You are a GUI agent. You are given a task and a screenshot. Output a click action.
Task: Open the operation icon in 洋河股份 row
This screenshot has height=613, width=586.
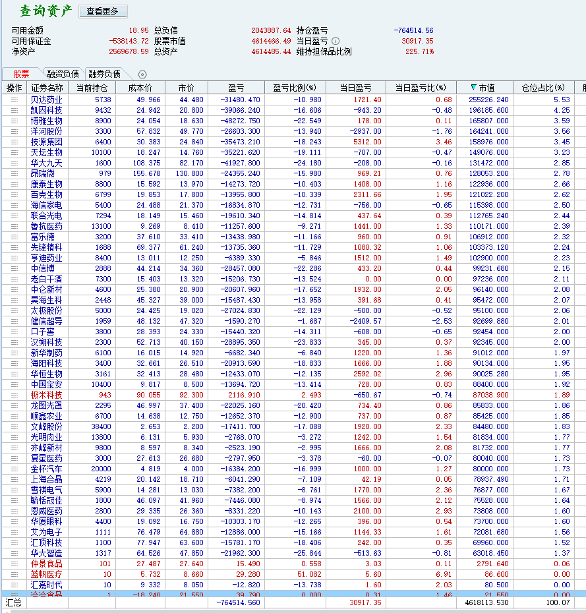pos(14,131)
